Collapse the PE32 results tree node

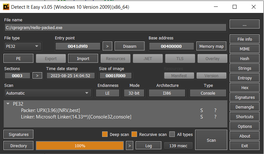pos(8,104)
